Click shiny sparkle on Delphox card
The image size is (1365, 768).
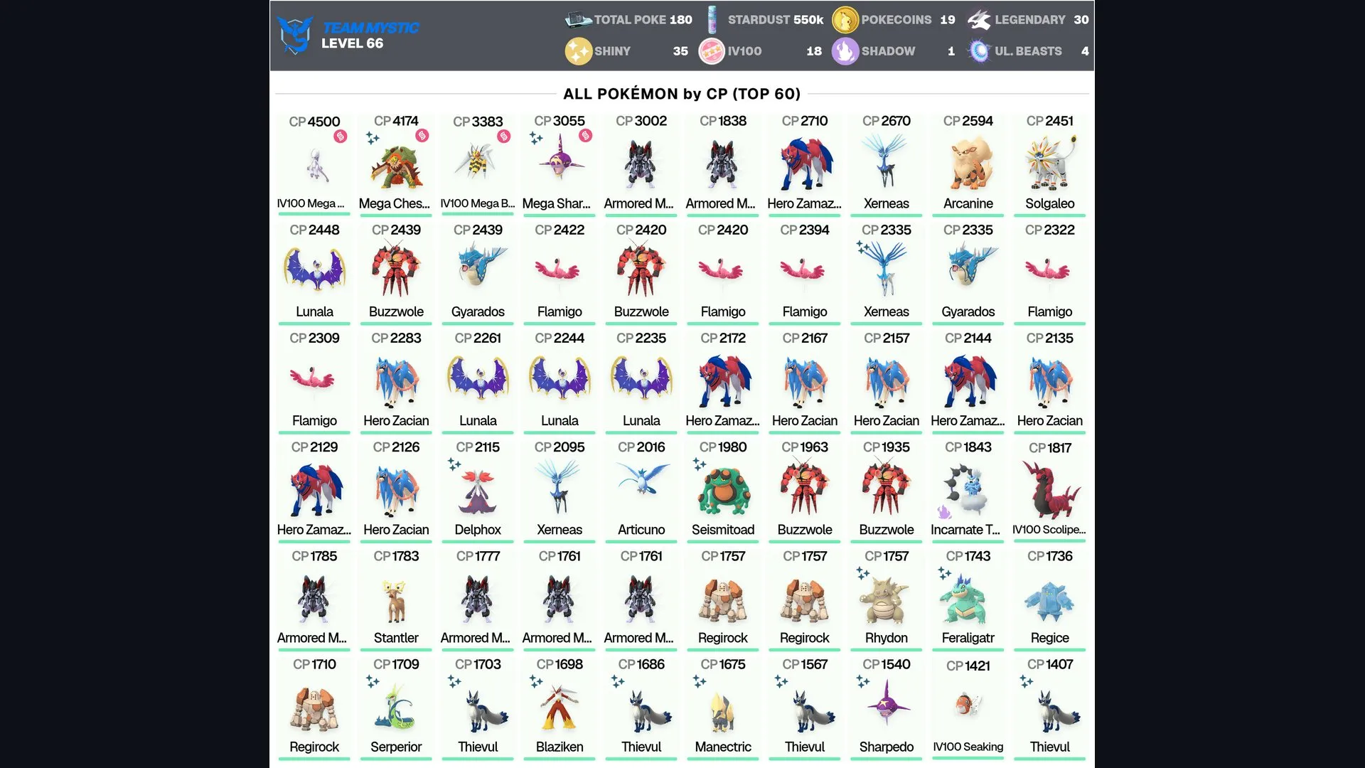(454, 464)
